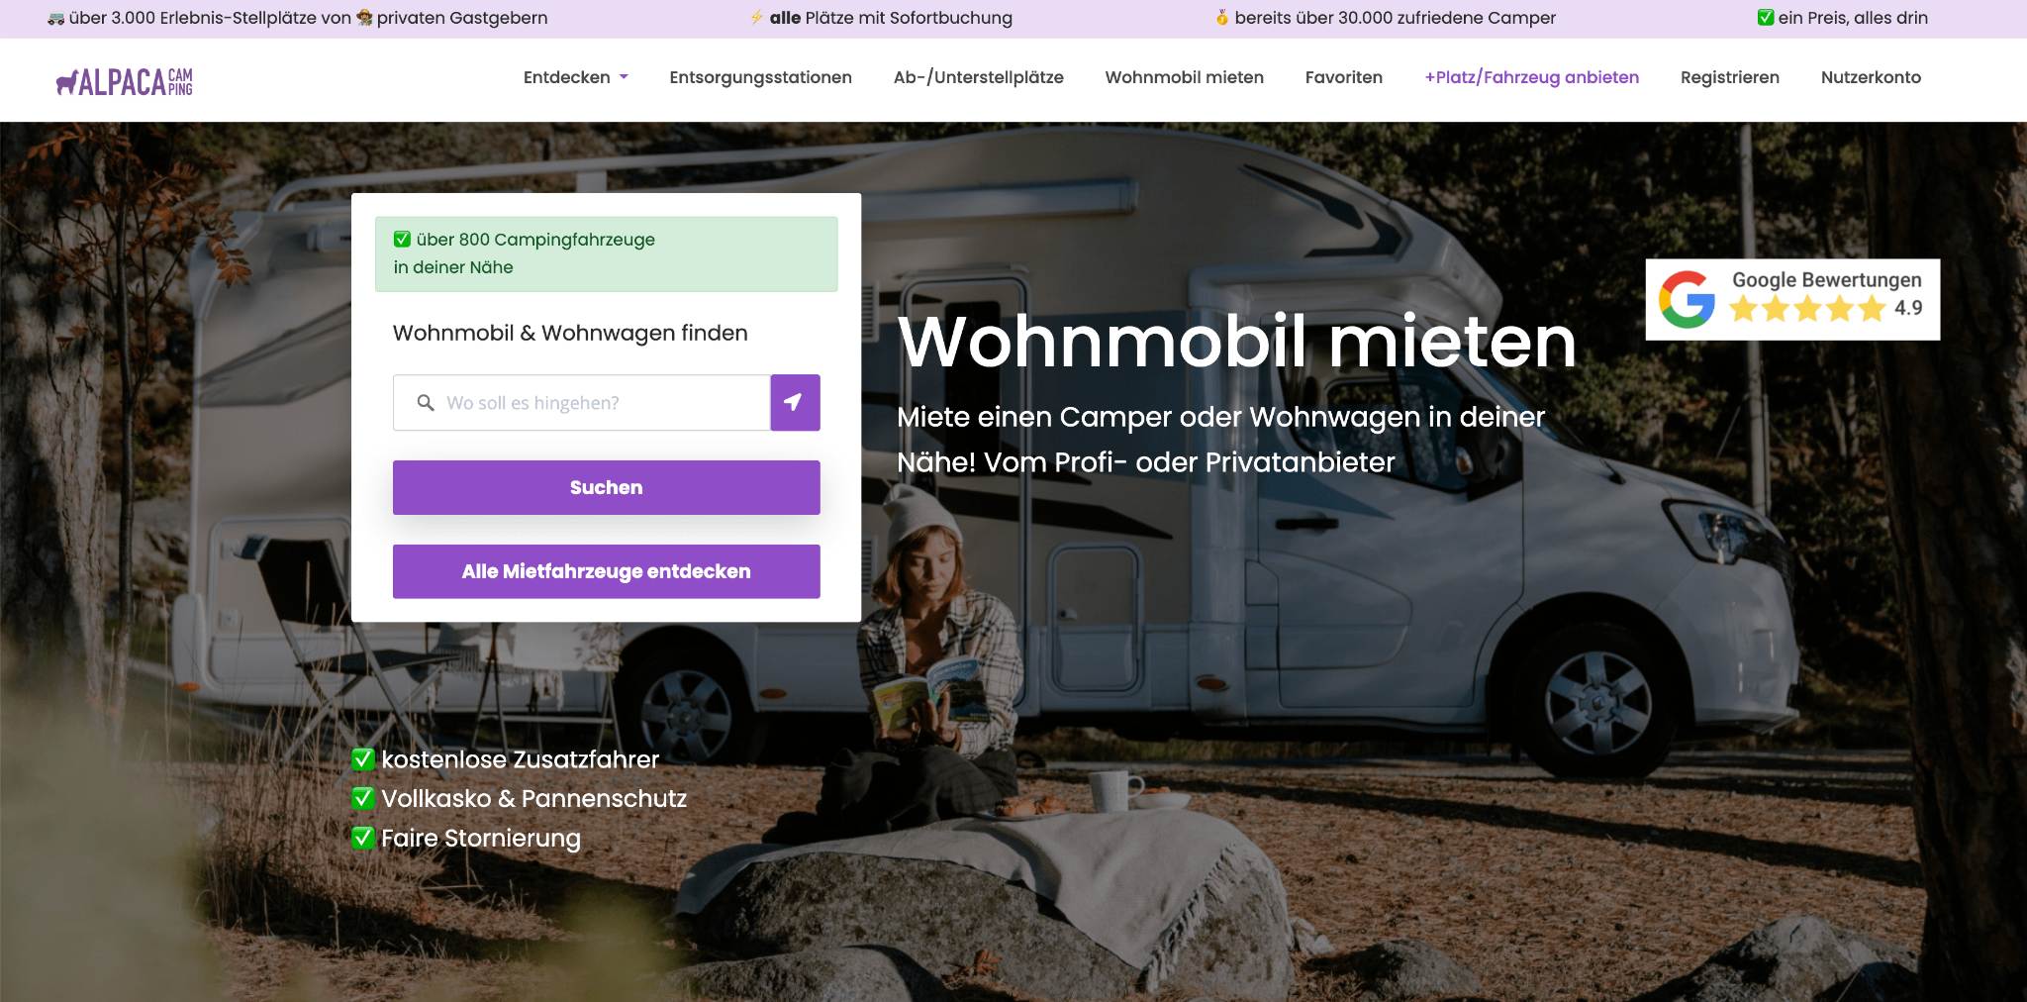Open the Nutzerkonto menu
The height and width of the screenshot is (1002, 2027).
tap(1871, 77)
